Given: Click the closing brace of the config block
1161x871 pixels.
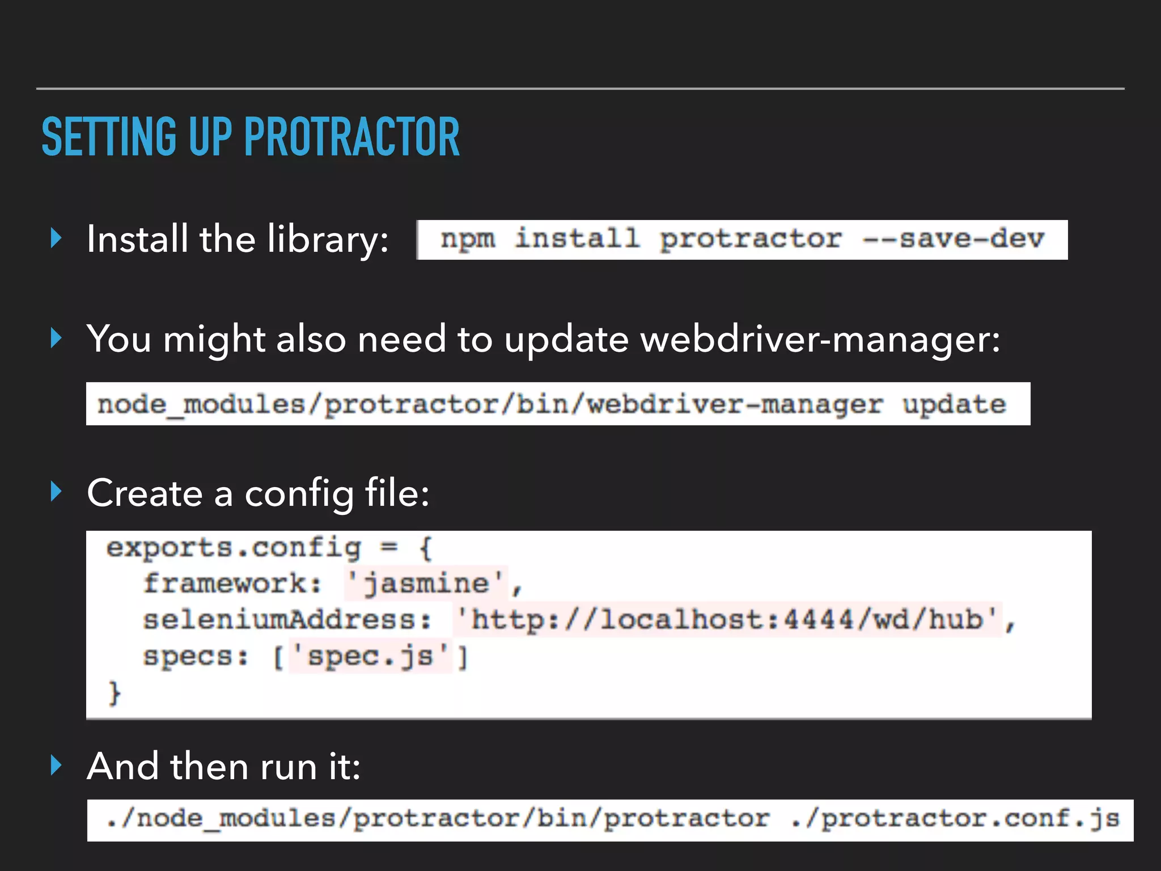Looking at the screenshot, I should 115,693.
